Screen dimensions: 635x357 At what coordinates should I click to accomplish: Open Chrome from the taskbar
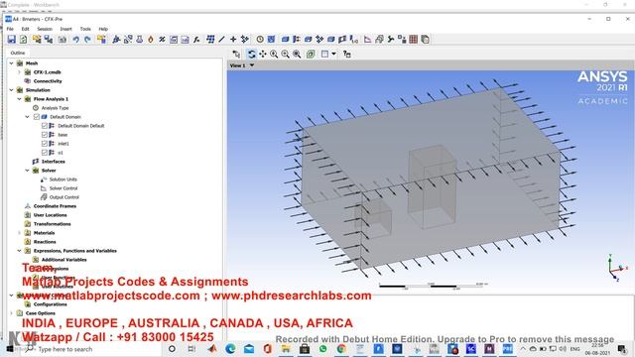pyautogui.click(x=341, y=349)
